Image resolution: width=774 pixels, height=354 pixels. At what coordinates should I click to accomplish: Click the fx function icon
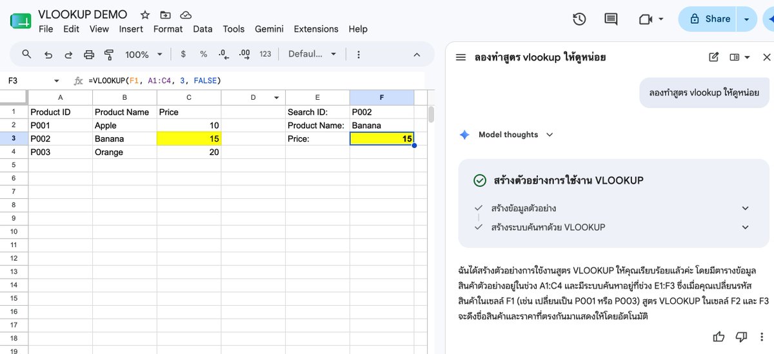point(78,80)
